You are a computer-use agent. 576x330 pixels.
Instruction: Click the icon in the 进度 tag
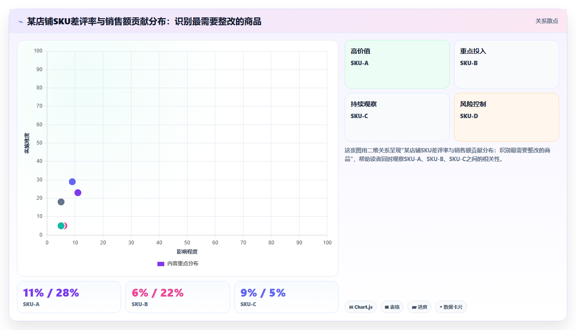[414, 307]
